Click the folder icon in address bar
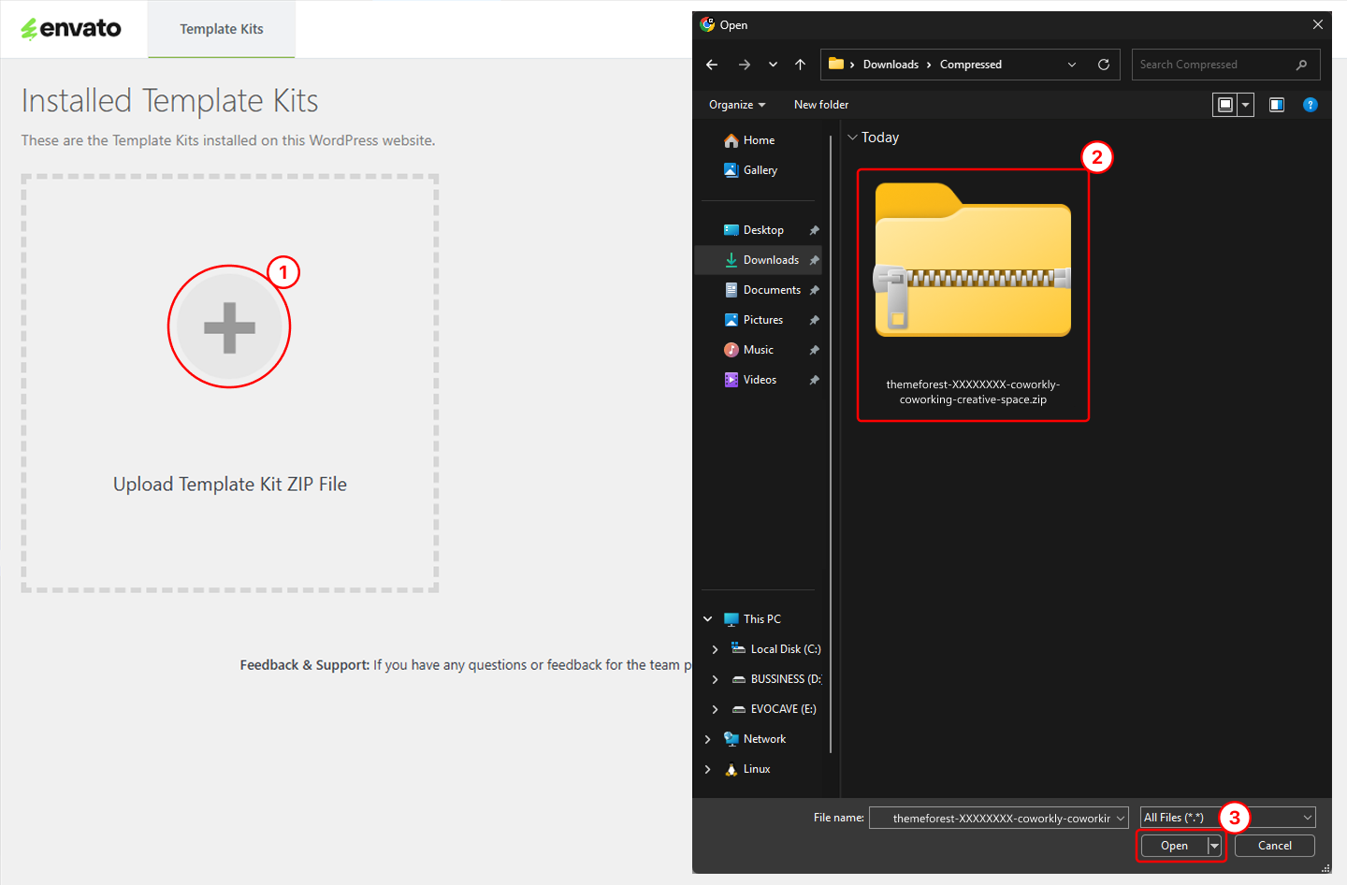The height and width of the screenshot is (885, 1347). 836,64
